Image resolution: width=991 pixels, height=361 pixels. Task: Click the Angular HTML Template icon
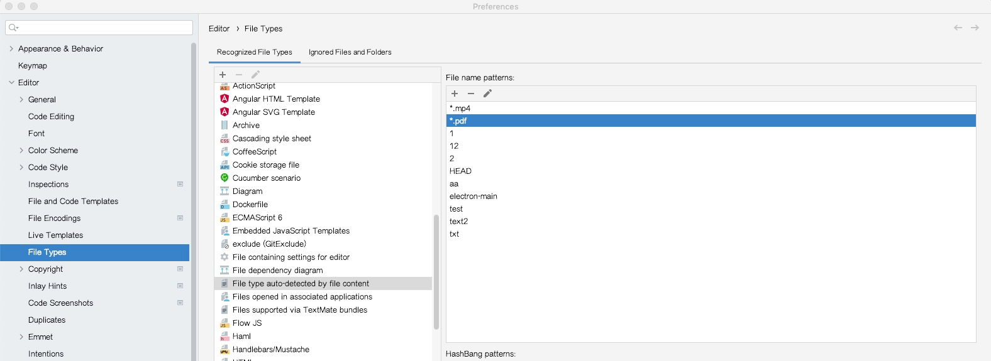pyautogui.click(x=224, y=99)
